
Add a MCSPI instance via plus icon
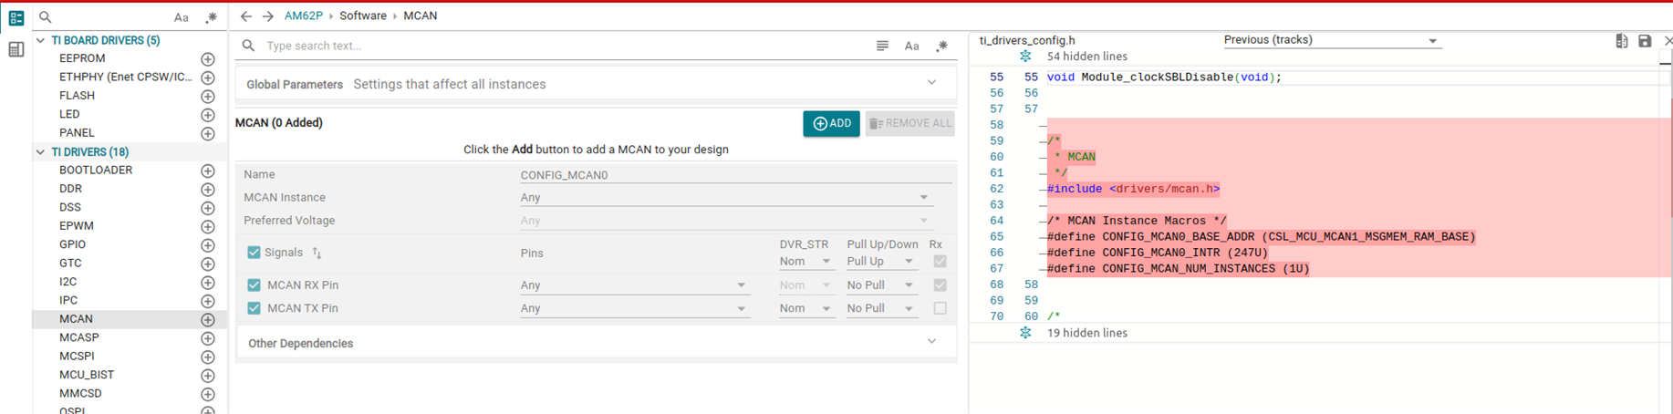click(x=208, y=357)
